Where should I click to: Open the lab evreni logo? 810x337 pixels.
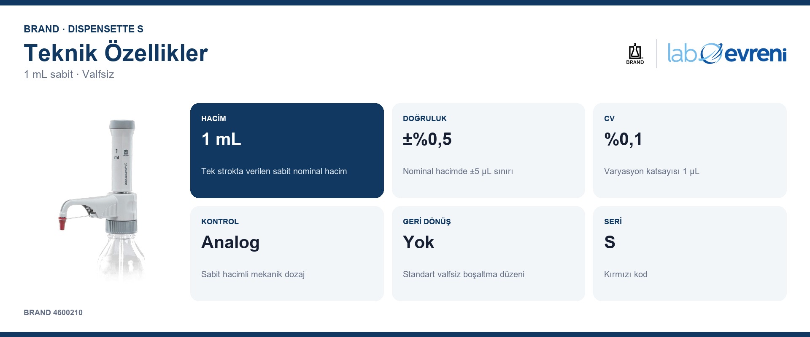[x=727, y=53]
